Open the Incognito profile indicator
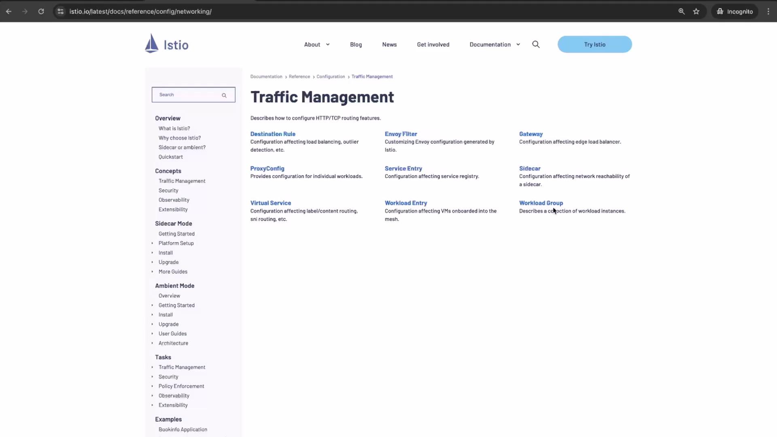This screenshot has width=777, height=437. coord(735,11)
